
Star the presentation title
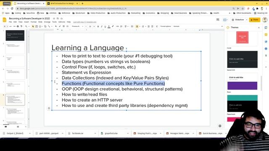(54, 18)
